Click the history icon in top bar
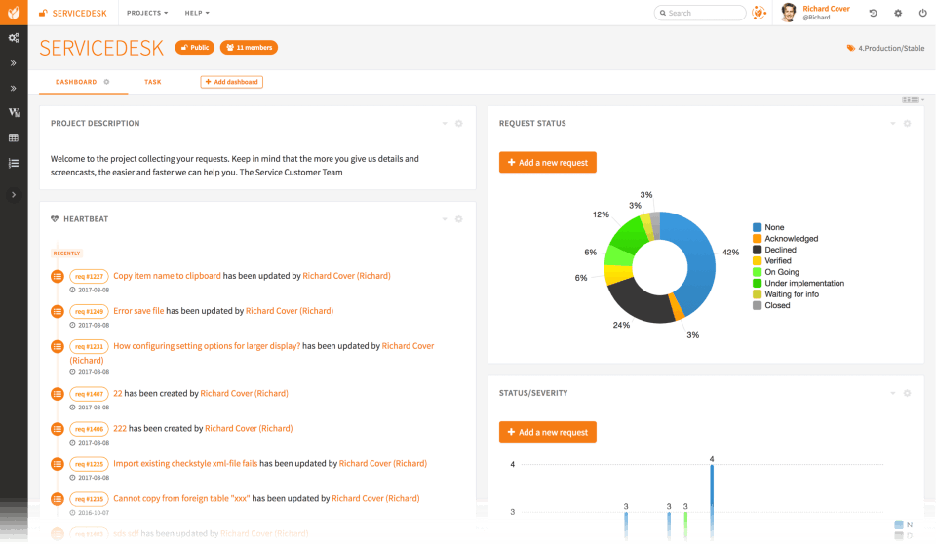Image resolution: width=936 pixels, height=544 pixels. tap(873, 13)
